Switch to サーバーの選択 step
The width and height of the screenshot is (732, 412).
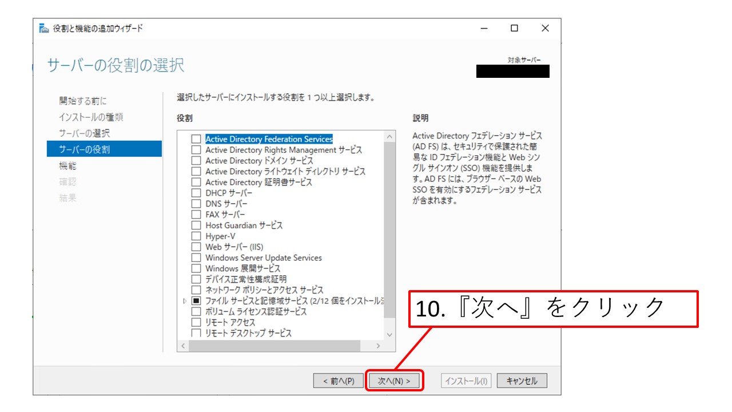(x=84, y=133)
